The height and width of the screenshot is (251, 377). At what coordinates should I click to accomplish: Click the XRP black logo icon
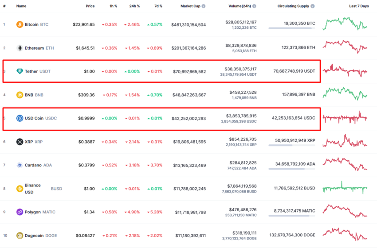pos(20,142)
